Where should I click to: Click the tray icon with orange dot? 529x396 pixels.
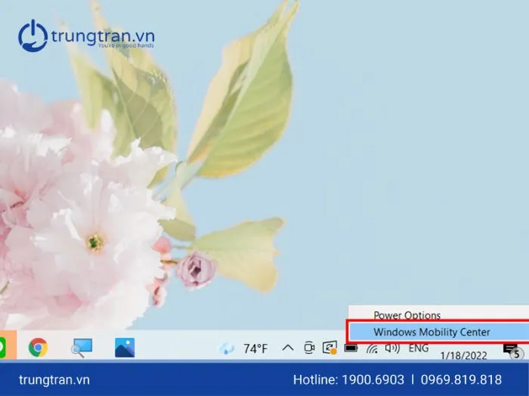329,348
